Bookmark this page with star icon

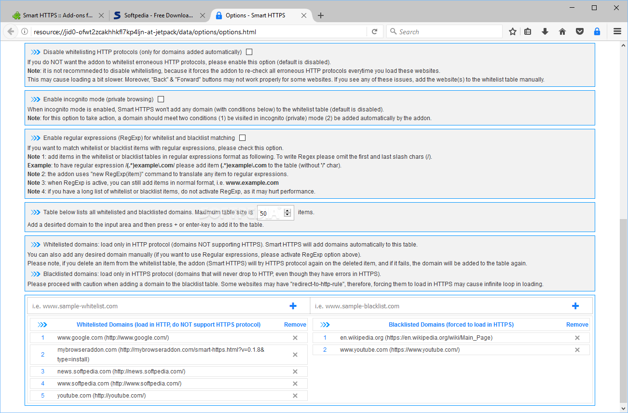tap(513, 32)
